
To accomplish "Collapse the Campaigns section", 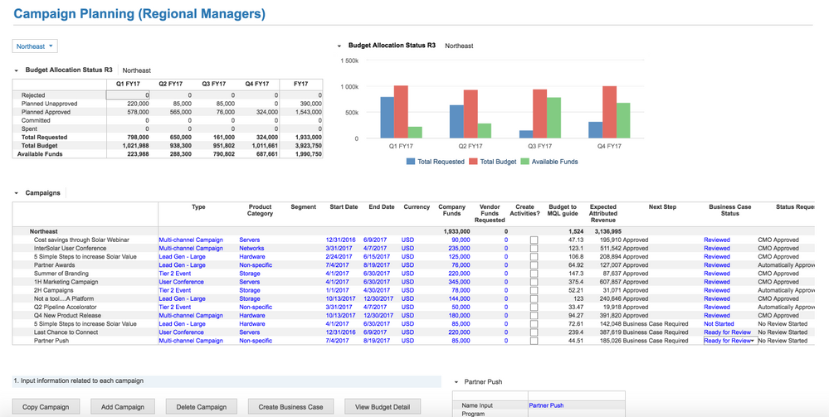I will point(17,193).
